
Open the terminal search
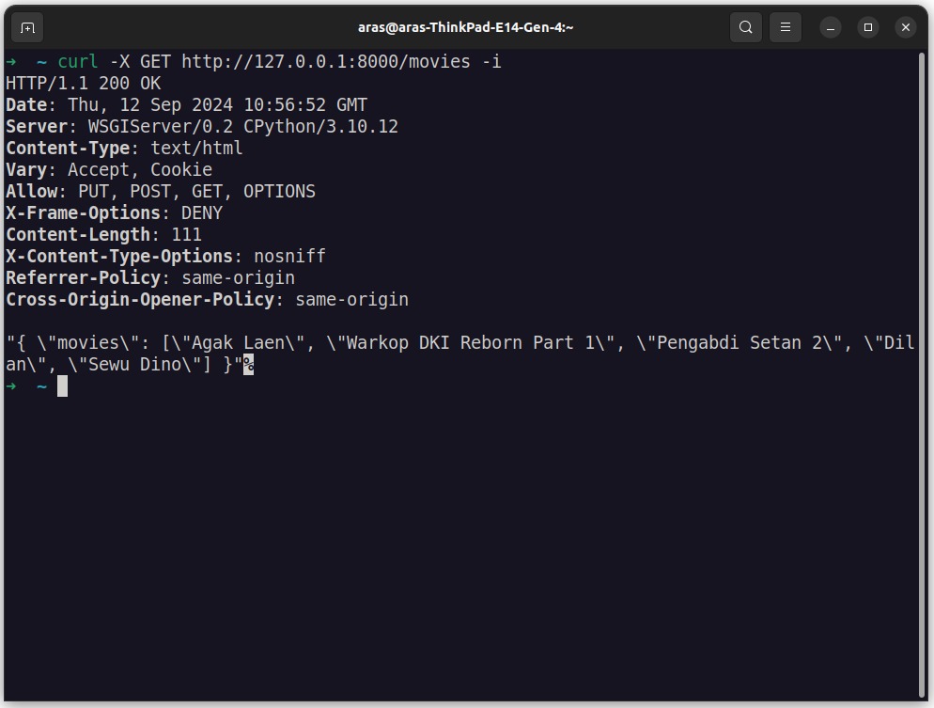pos(746,27)
